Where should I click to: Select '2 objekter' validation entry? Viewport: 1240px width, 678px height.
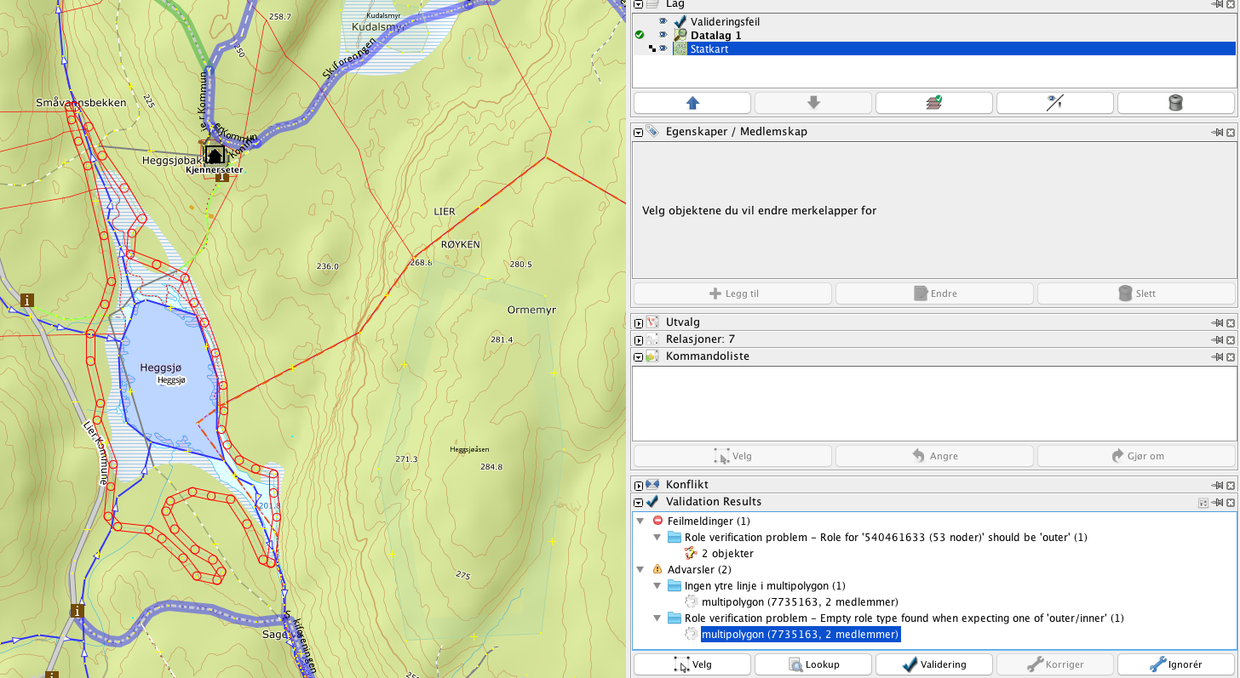tap(726, 553)
